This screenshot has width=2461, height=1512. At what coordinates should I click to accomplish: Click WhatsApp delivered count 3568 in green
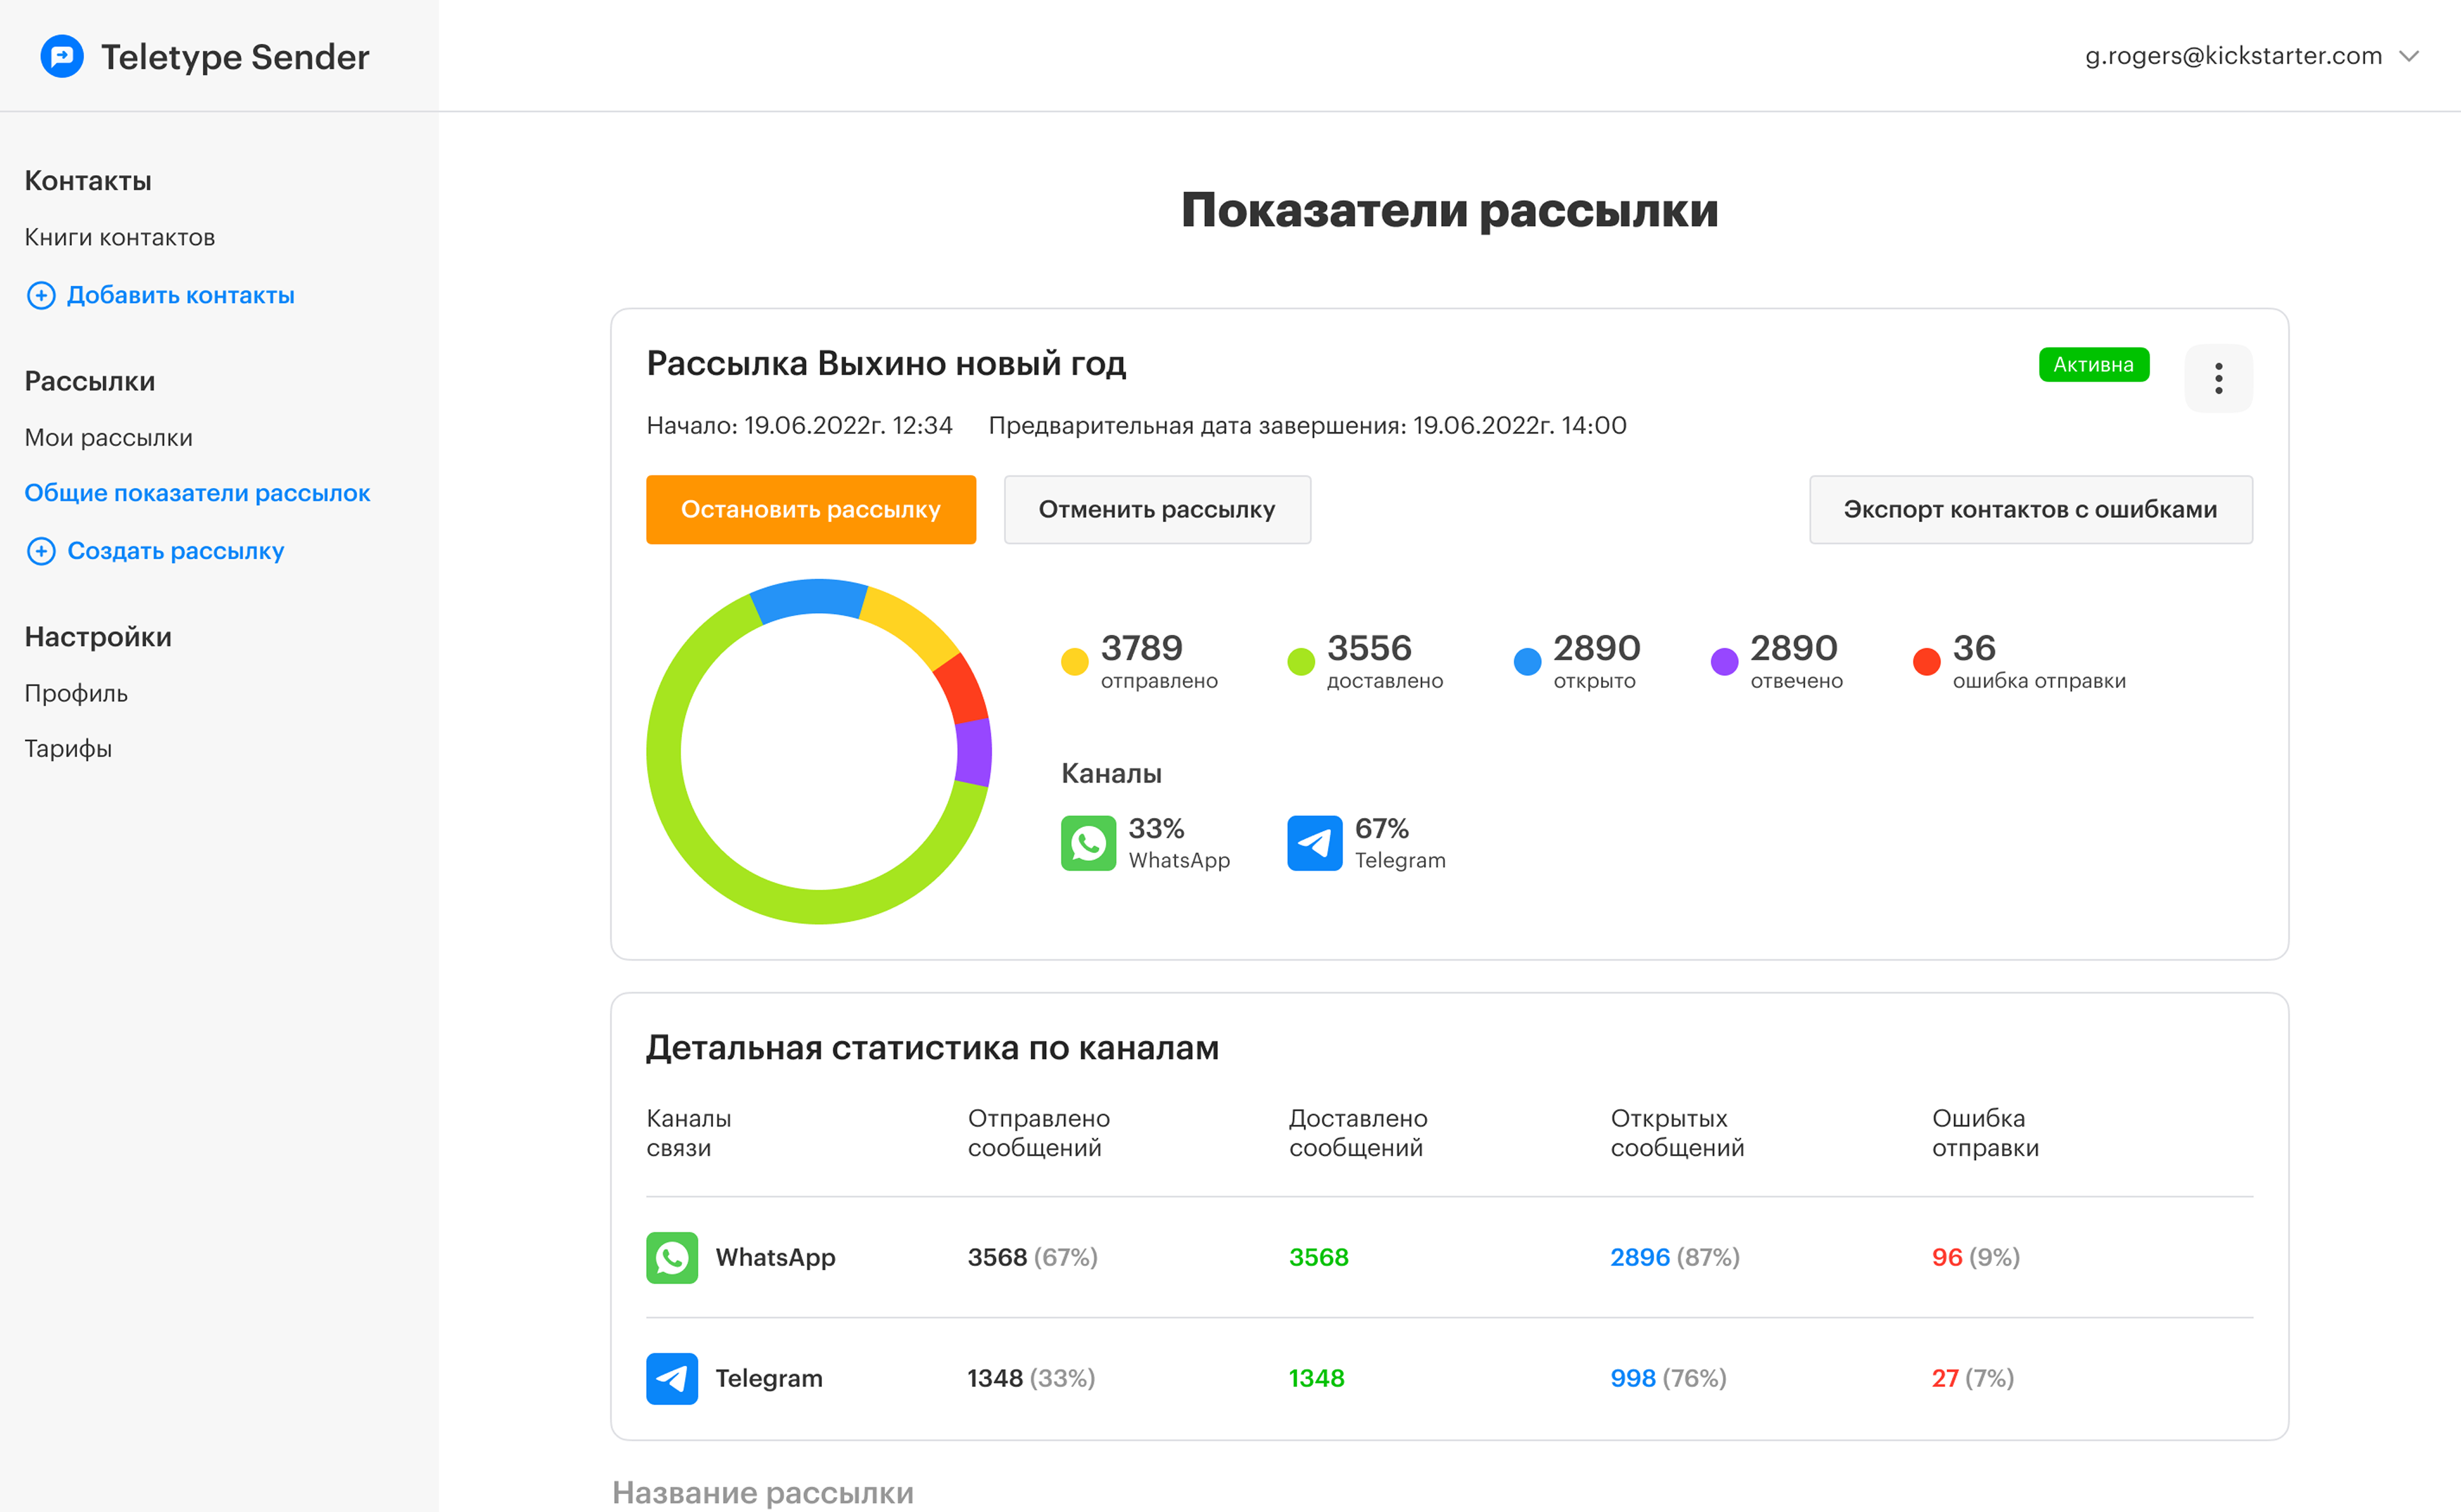click(x=1319, y=1258)
